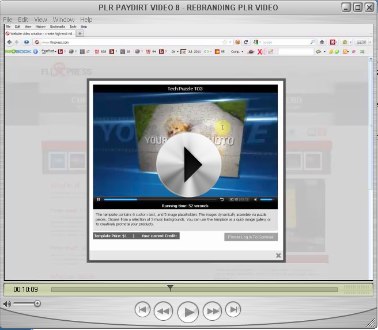Reload the page with the refresh icon
Viewport: 378px width, 330px height.
pos(246,42)
